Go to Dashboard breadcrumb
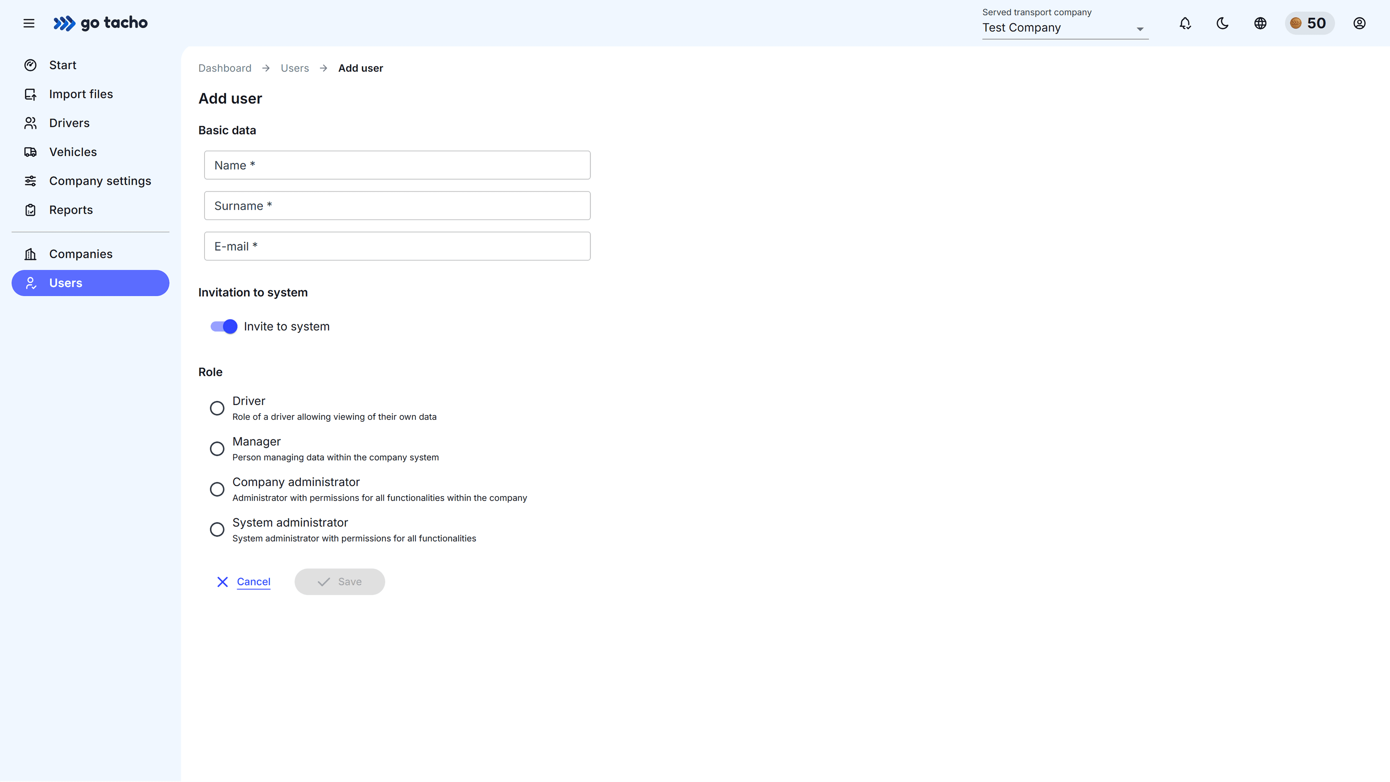 [x=225, y=68]
